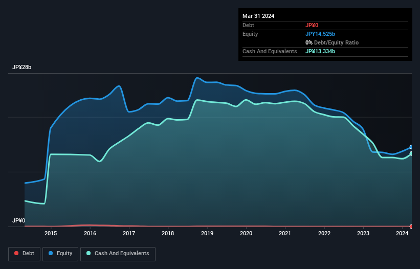
Task: Click the 2017 x-axis label
Action: [x=129, y=233]
